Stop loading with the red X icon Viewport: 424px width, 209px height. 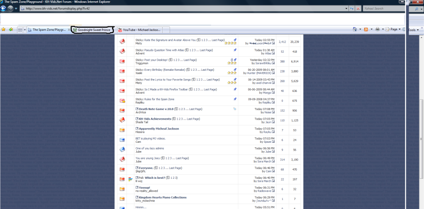click(x=358, y=9)
